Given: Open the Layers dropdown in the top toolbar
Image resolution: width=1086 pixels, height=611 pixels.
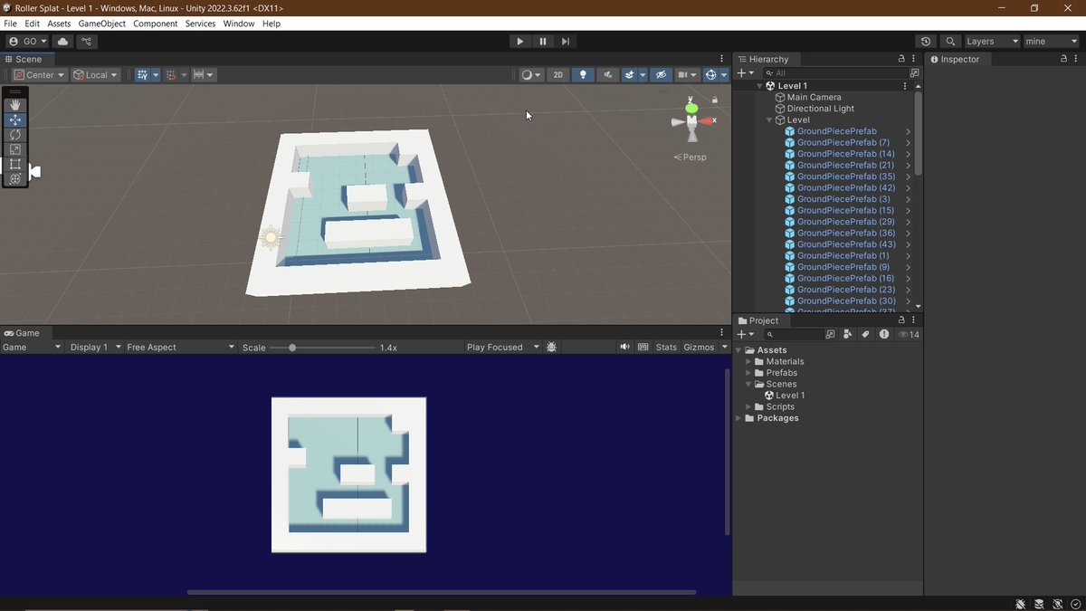Looking at the screenshot, I should [x=991, y=41].
